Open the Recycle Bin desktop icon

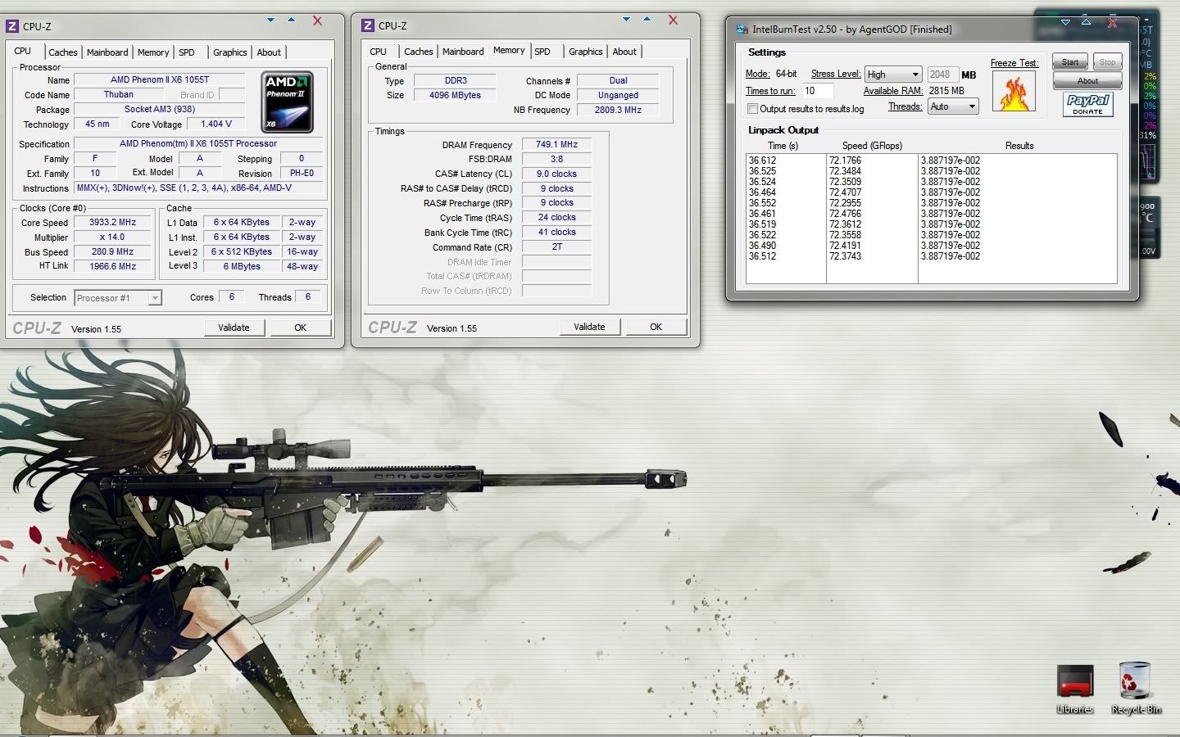click(x=1136, y=688)
